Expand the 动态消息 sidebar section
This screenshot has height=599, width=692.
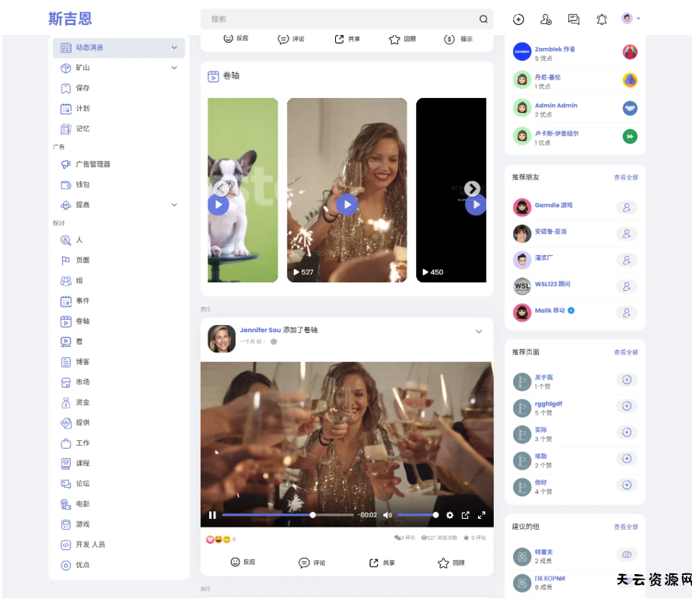[174, 47]
